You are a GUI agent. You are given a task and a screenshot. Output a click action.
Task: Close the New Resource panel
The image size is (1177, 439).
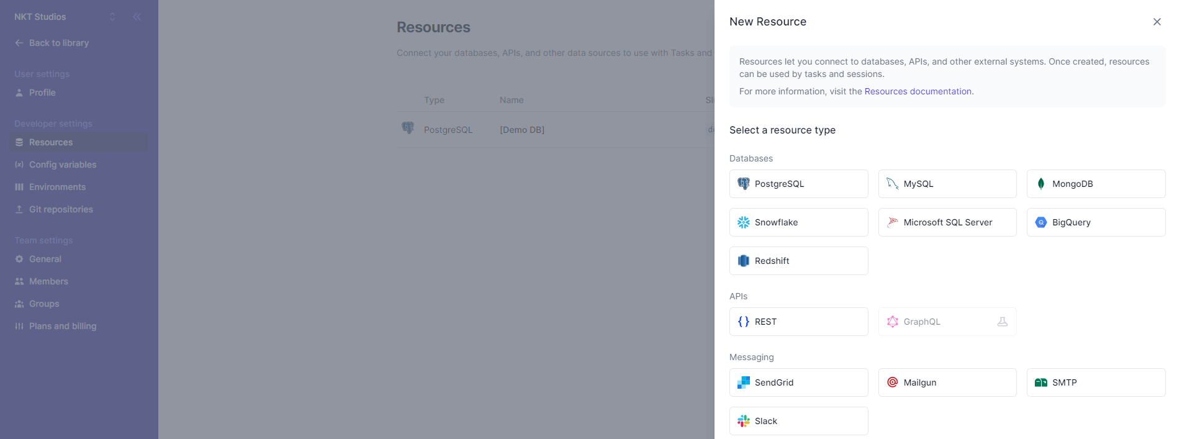tap(1157, 22)
